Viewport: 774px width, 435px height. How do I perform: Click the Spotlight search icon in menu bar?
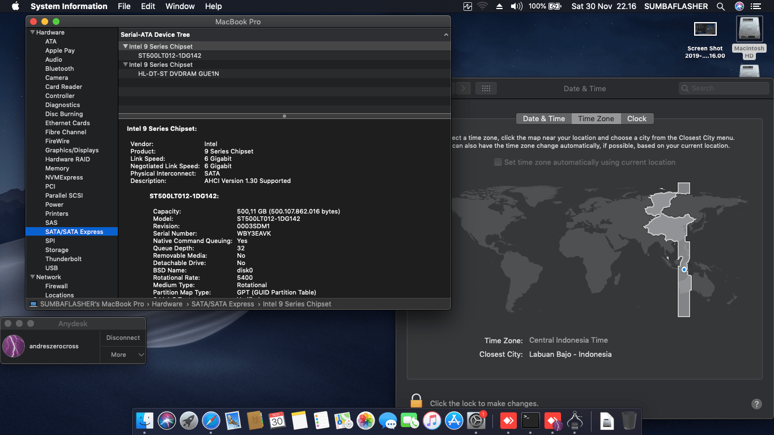(x=720, y=6)
